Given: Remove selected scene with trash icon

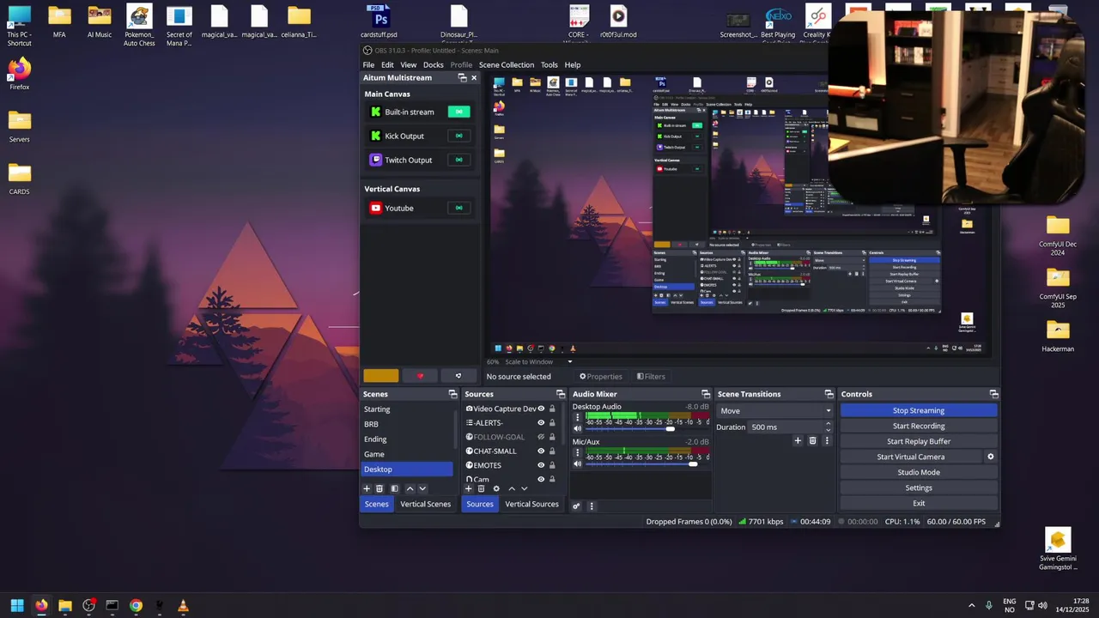Looking at the screenshot, I should (379, 488).
